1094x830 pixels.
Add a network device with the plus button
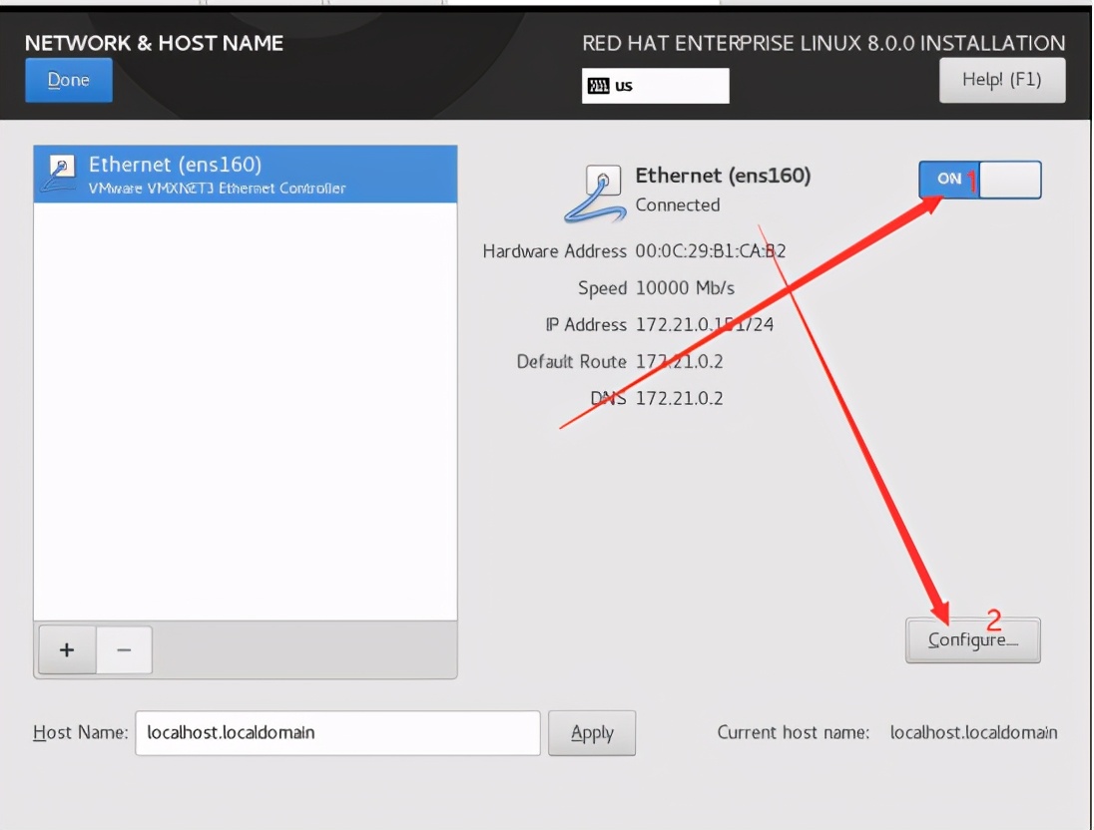[67, 650]
